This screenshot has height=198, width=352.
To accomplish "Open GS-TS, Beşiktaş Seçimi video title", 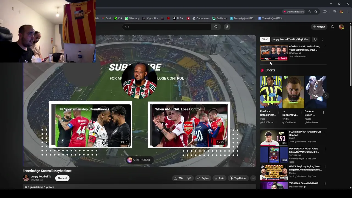I will (x=306, y=168).
